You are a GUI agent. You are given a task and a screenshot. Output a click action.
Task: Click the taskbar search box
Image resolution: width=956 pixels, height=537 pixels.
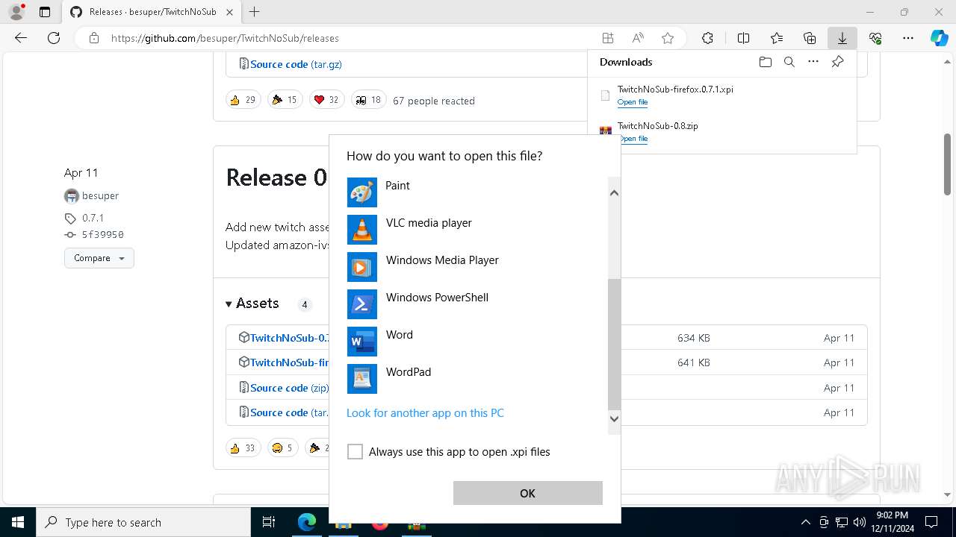tap(143, 522)
